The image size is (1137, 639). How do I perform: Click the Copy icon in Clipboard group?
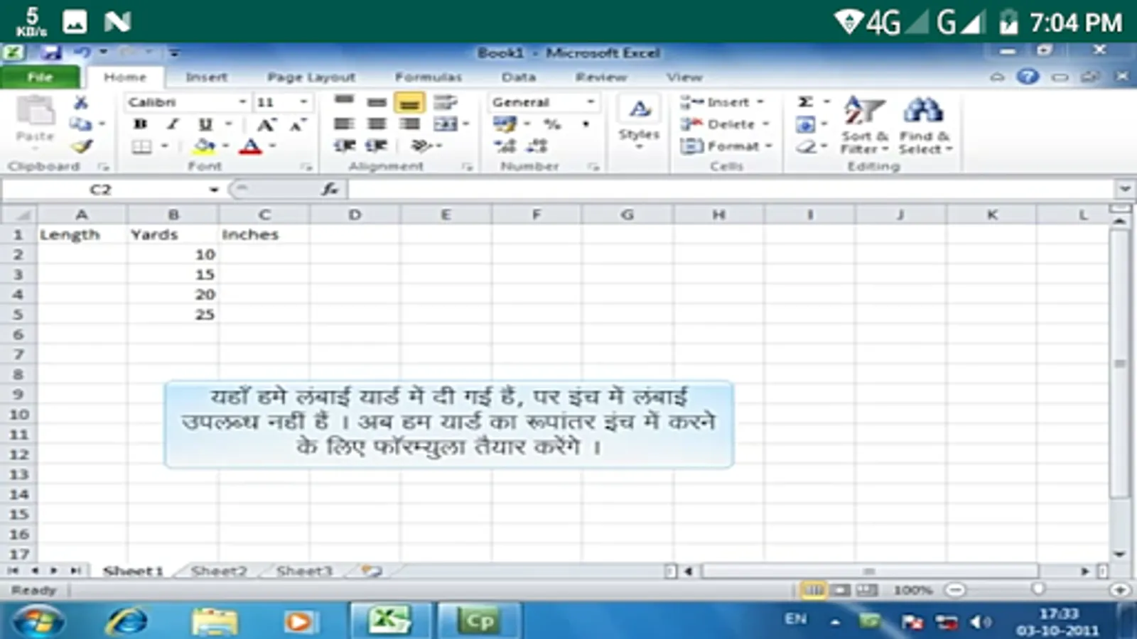[x=81, y=124]
